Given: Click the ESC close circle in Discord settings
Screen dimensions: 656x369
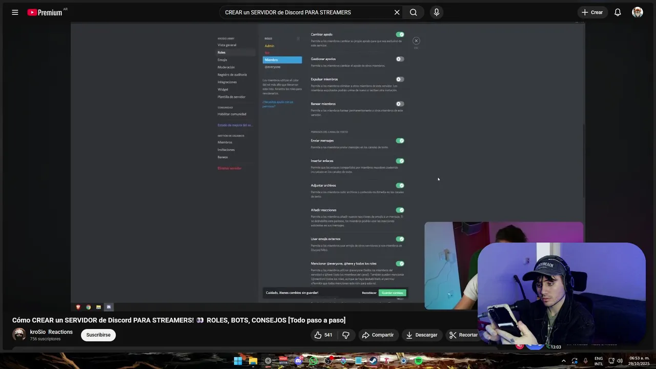Looking at the screenshot, I should [416, 40].
